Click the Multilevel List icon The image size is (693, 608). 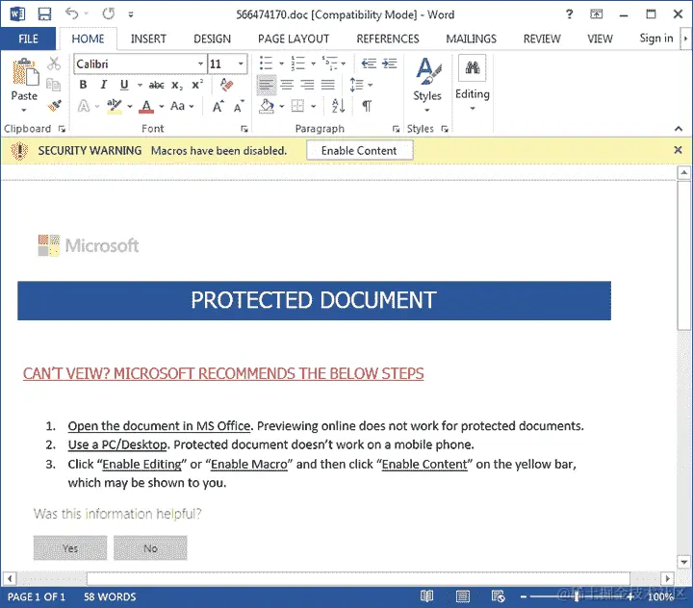tap(330, 63)
